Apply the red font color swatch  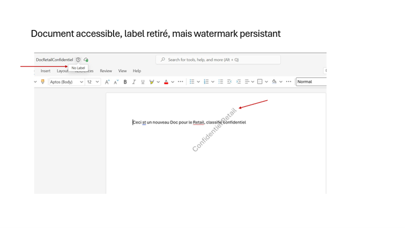tap(166, 82)
